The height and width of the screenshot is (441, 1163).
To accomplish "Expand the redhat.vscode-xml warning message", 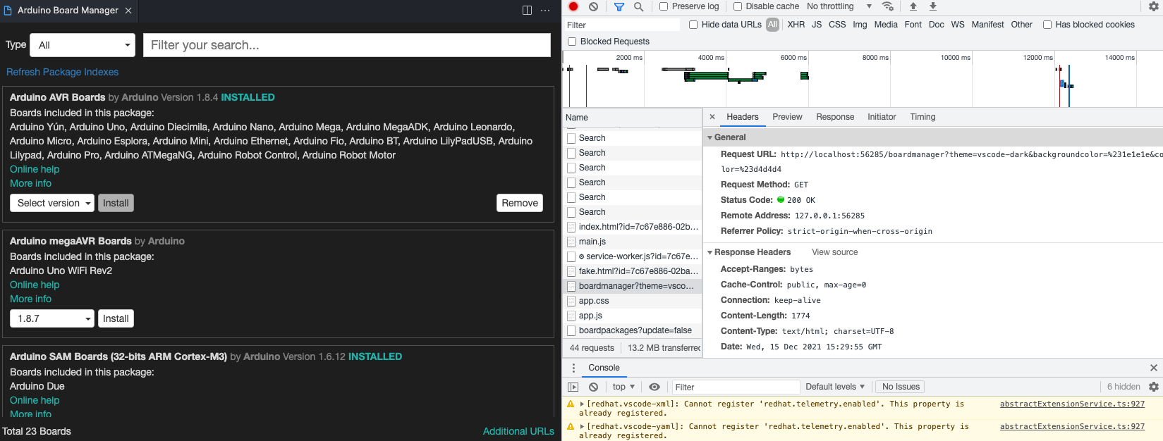I will (x=582, y=404).
